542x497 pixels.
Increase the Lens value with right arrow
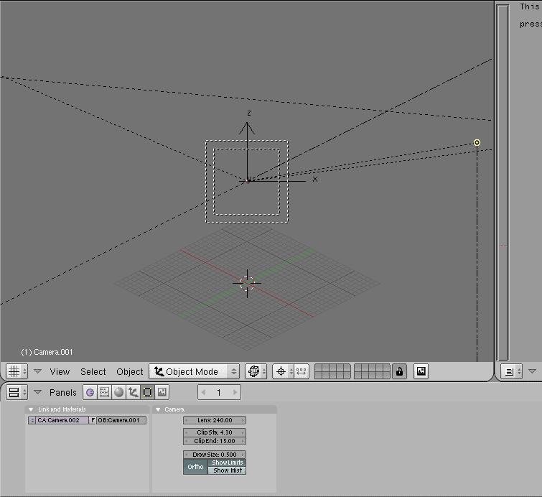(243, 420)
